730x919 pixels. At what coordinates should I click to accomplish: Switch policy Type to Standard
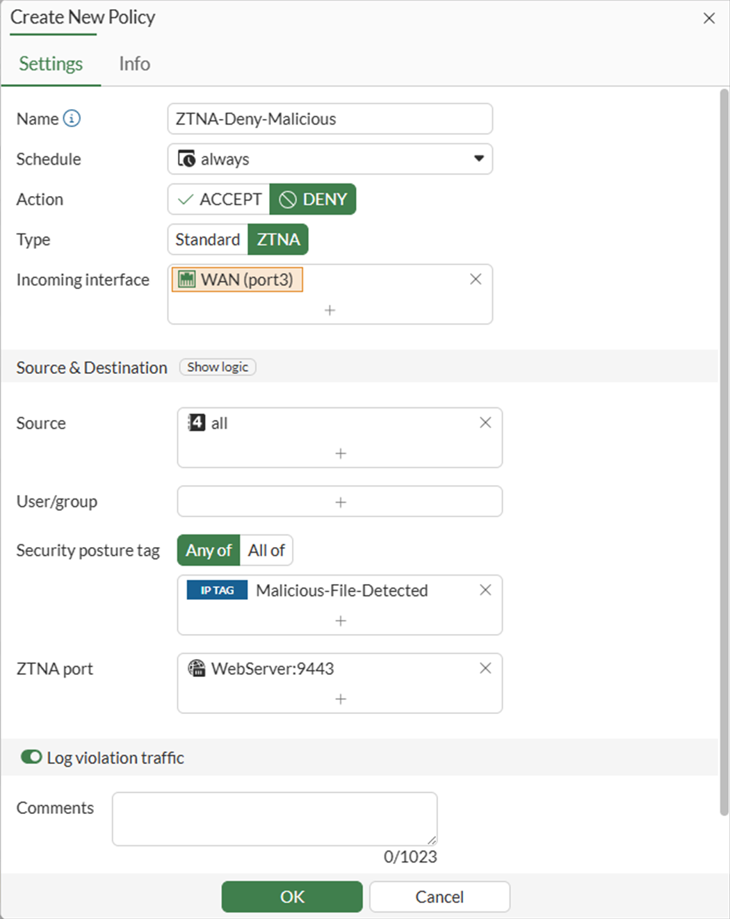point(207,240)
